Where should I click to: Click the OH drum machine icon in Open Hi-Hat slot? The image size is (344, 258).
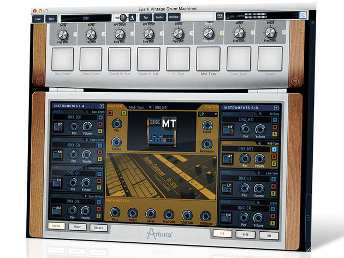coord(57,211)
